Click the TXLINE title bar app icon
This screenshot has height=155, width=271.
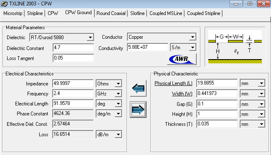(4, 4)
